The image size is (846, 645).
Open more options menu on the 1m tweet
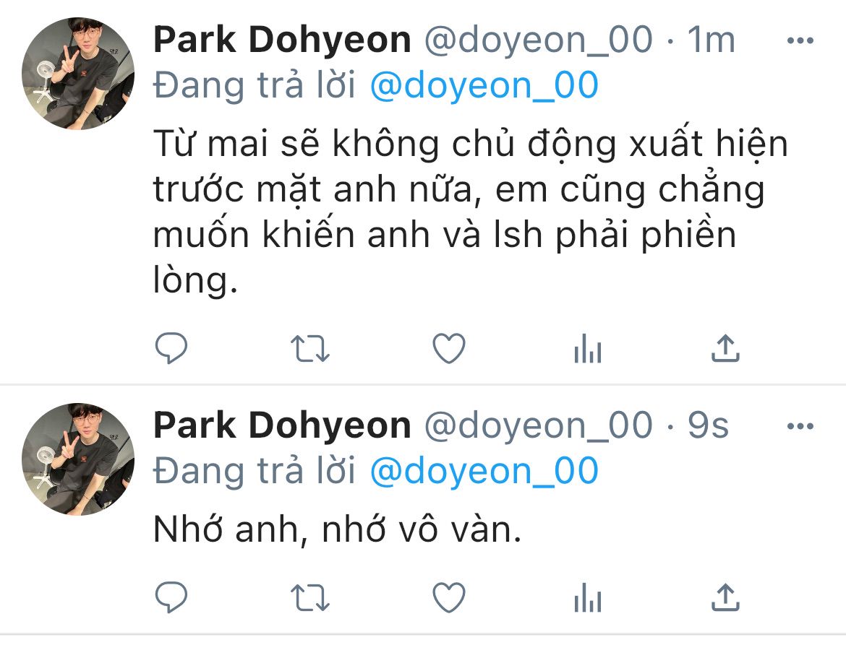pyautogui.click(x=800, y=40)
